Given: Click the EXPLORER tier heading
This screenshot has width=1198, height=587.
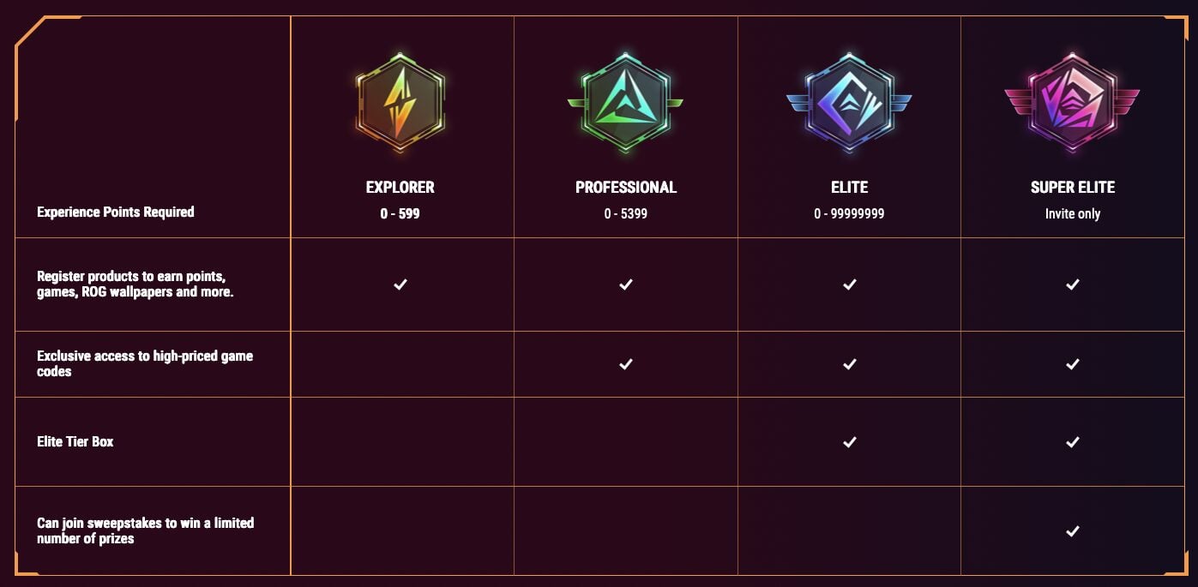Looking at the screenshot, I should [400, 188].
